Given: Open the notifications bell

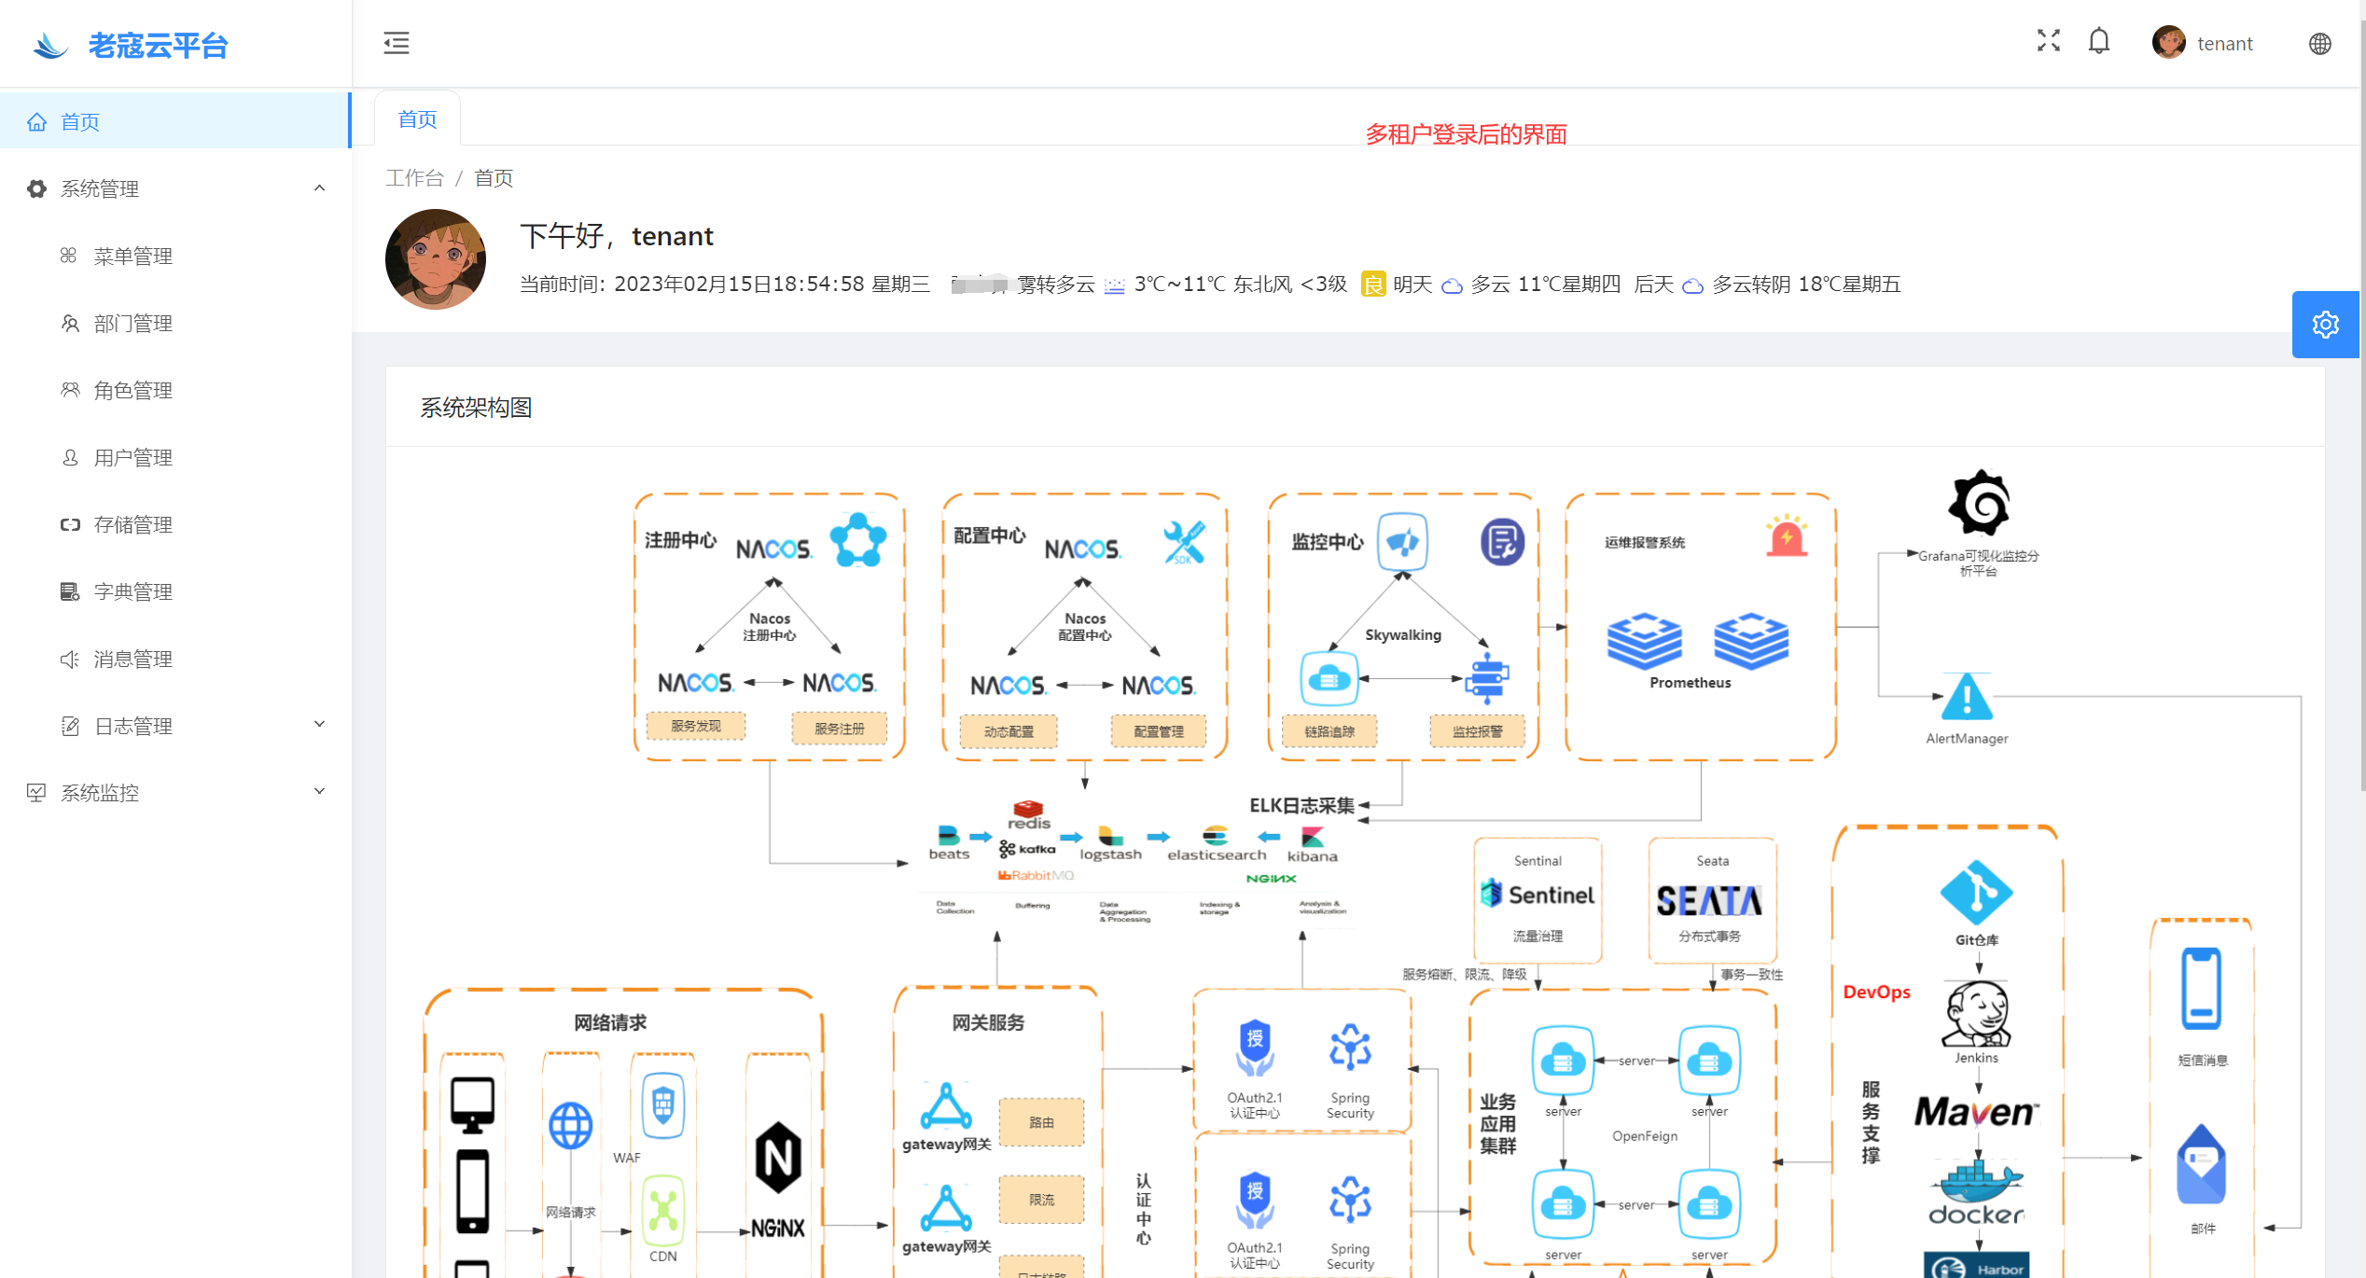Looking at the screenshot, I should [2098, 42].
